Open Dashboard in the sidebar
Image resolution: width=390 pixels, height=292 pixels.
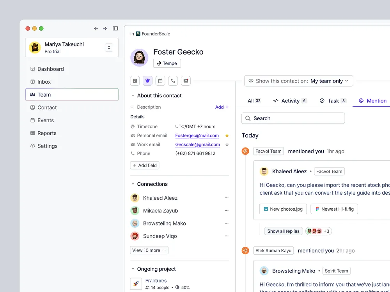[x=72, y=69]
